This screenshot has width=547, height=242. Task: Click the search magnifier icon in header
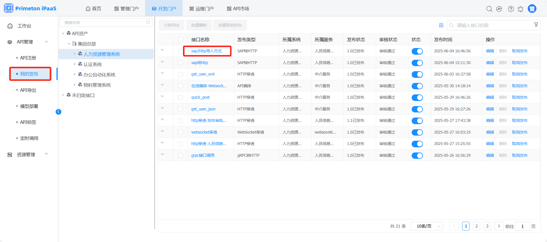(x=489, y=9)
